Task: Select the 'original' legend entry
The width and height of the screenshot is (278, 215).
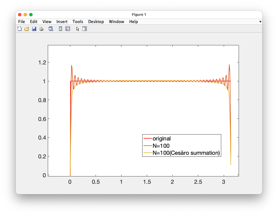Action: pyautogui.click(x=162, y=138)
